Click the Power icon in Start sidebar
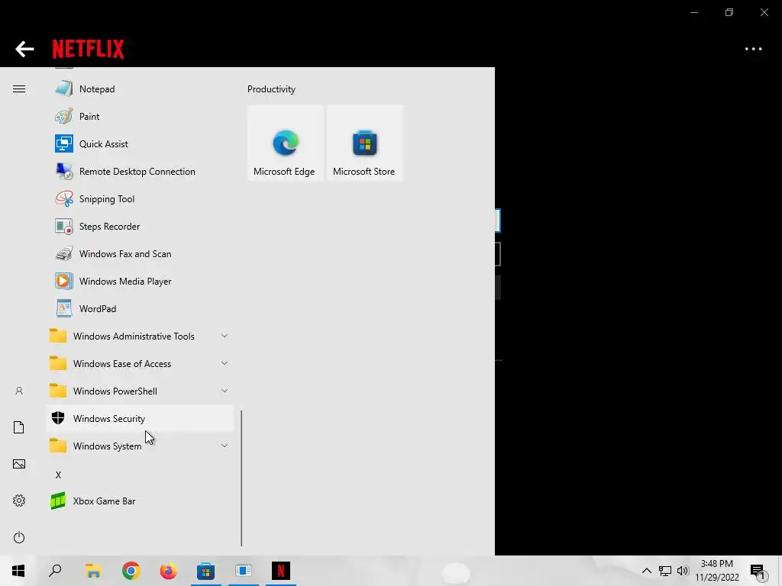Screen dimensions: 782x586 [x=19, y=537]
